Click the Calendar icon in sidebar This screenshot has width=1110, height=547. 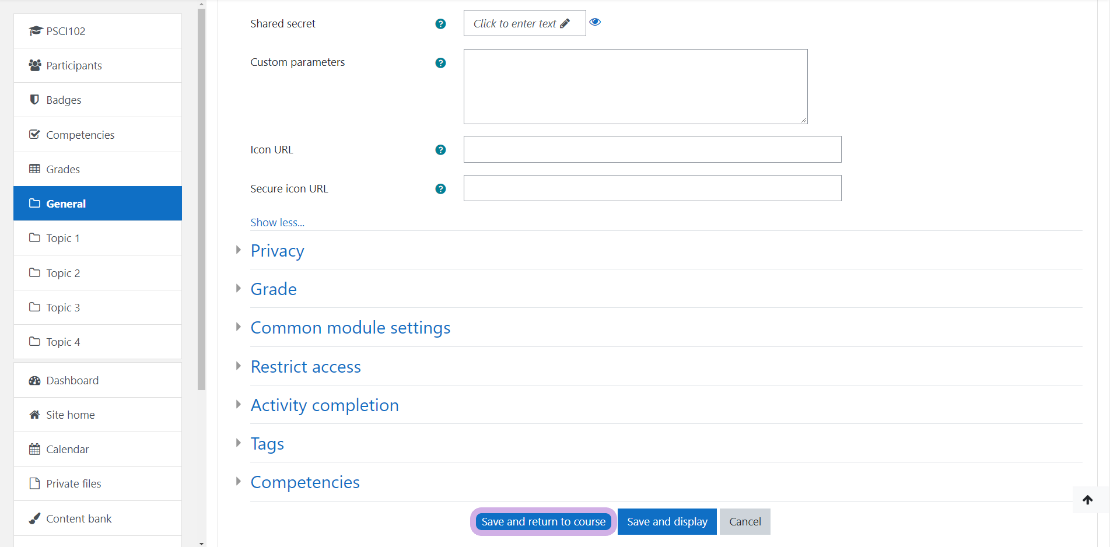point(34,450)
